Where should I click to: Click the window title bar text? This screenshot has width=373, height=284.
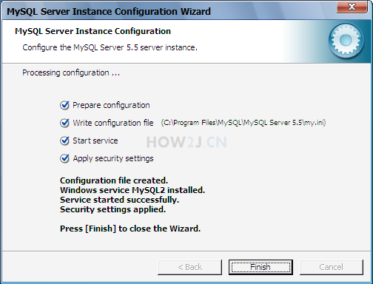click(x=109, y=12)
